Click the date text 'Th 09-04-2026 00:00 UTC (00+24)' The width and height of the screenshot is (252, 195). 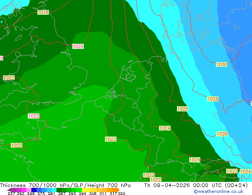click(x=196, y=185)
